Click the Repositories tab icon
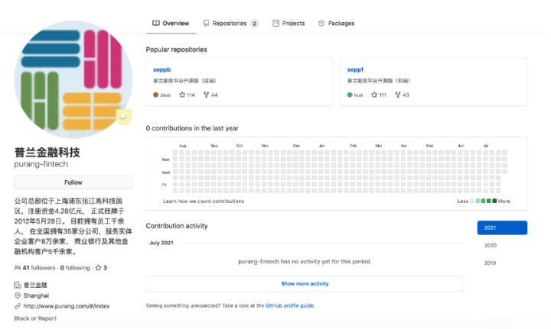Image resolution: width=551 pixels, height=329 pixels. click(206, 23)
